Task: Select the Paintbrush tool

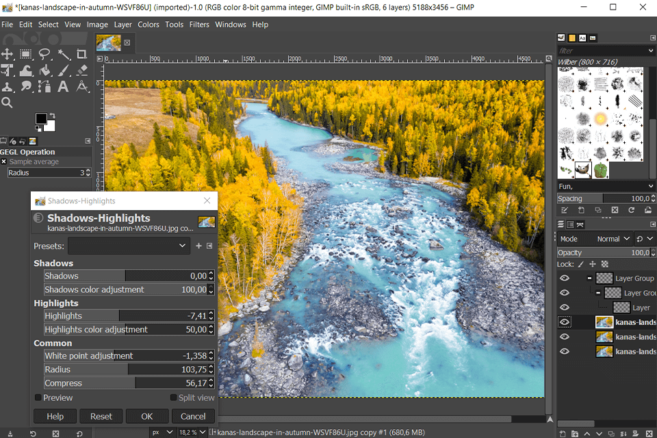Action: pos(64,70)
